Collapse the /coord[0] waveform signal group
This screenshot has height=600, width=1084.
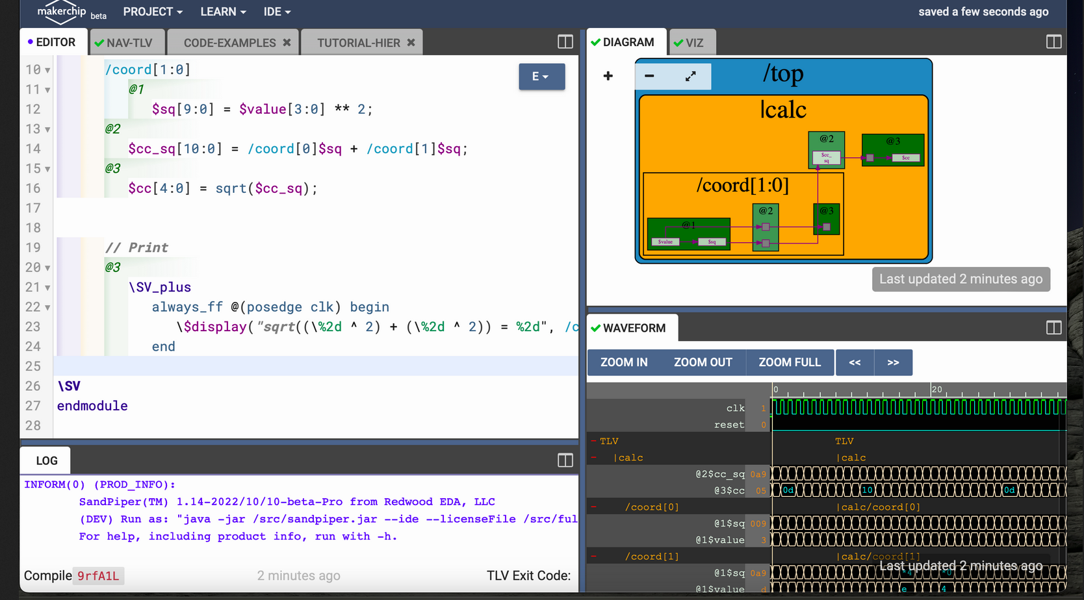click(593, 506)
